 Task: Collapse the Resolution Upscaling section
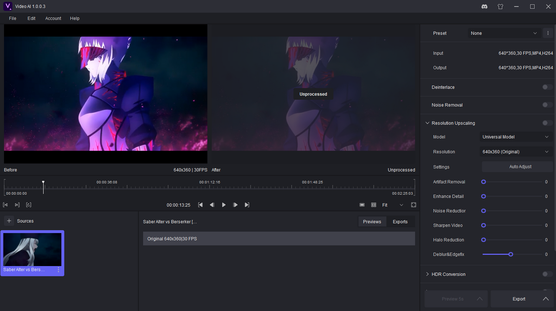coord(427,123)
